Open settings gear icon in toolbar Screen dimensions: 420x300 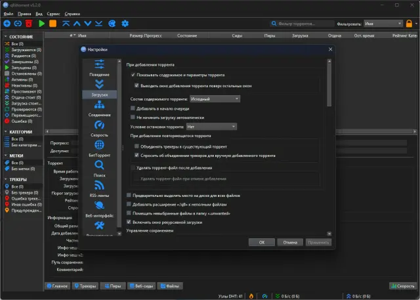tap(125, 24)
